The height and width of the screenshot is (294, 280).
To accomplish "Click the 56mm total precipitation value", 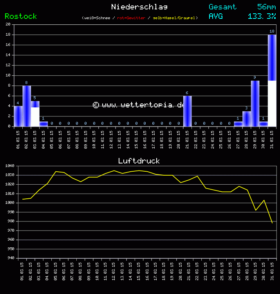I will pos(266,7).
